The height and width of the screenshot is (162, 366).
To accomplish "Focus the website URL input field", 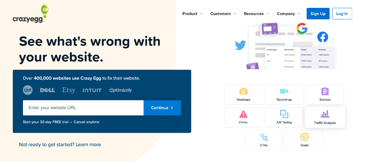I will click(x=83, y=108).
